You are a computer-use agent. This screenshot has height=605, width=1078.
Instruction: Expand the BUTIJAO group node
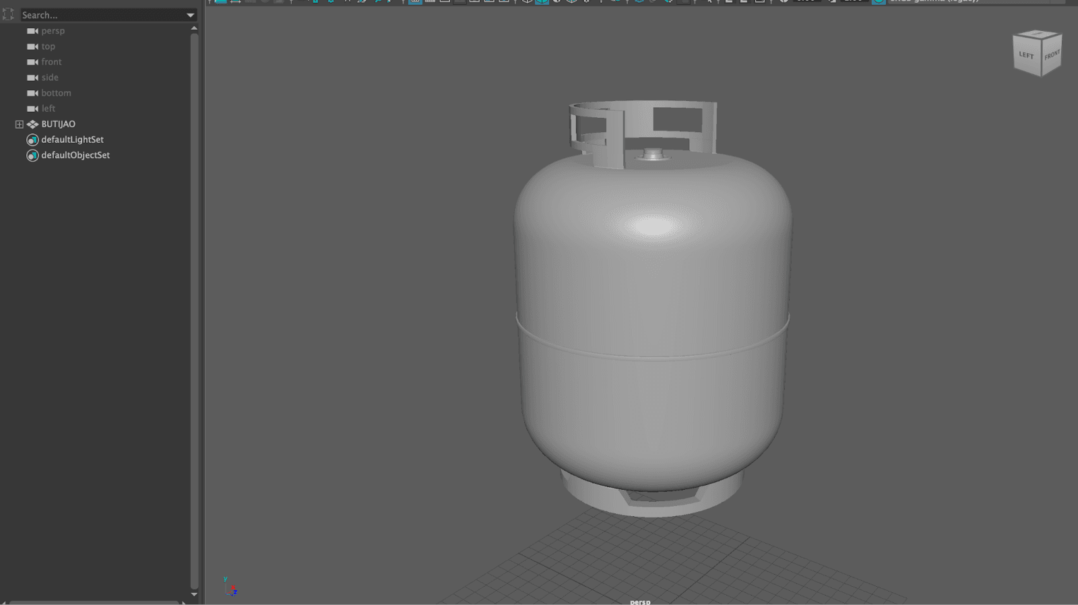click(19, 124)
